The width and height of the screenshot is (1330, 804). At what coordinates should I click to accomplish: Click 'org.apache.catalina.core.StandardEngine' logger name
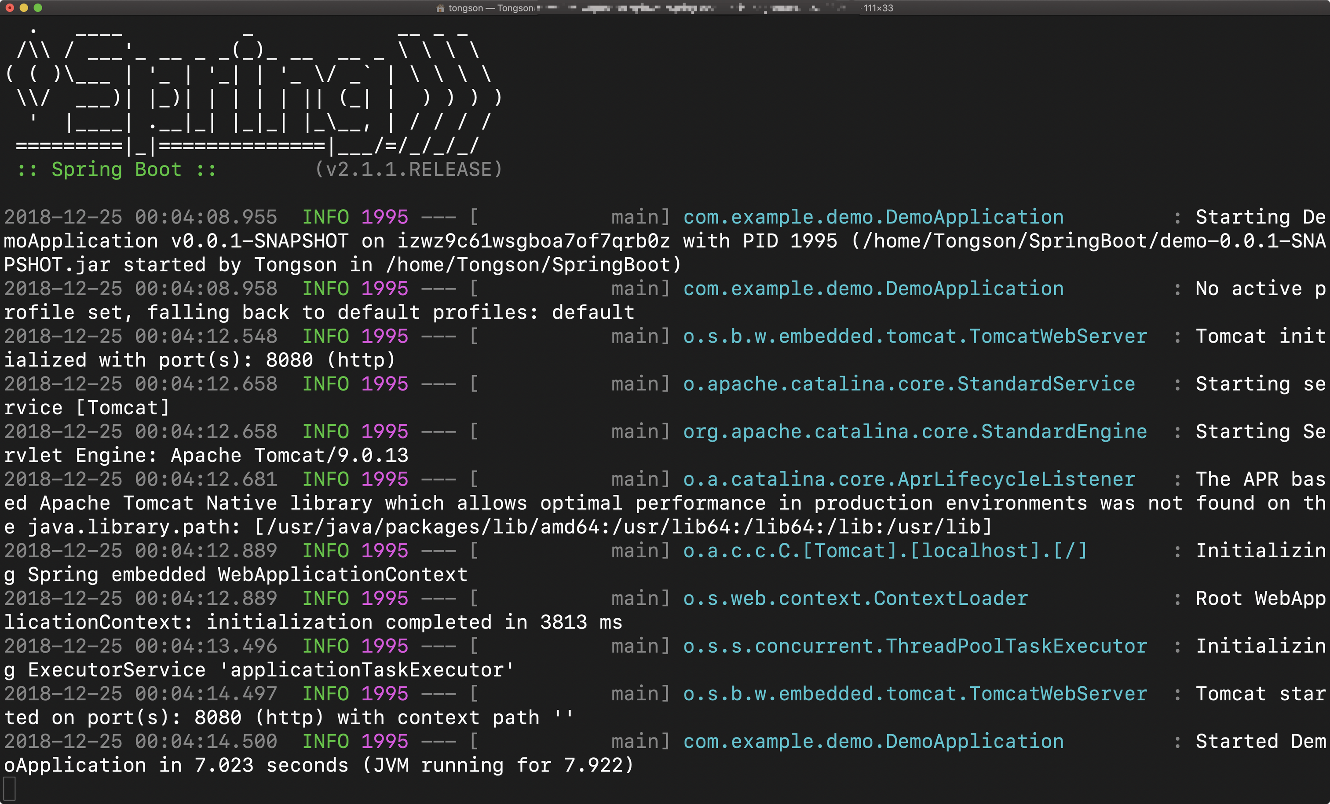pyautogui.click(x=914, y=431)
